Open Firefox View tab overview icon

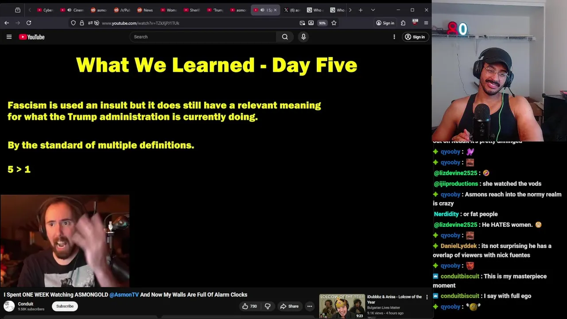click(18, 10)
